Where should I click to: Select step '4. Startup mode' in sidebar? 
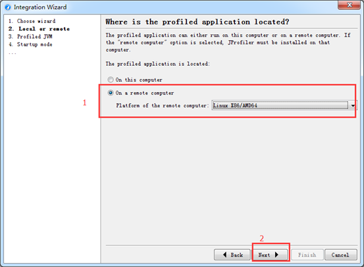point(30,44)
